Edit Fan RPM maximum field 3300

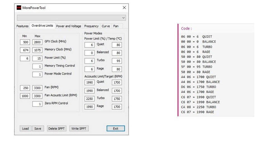pyautogui.click(x=37, y=88)
